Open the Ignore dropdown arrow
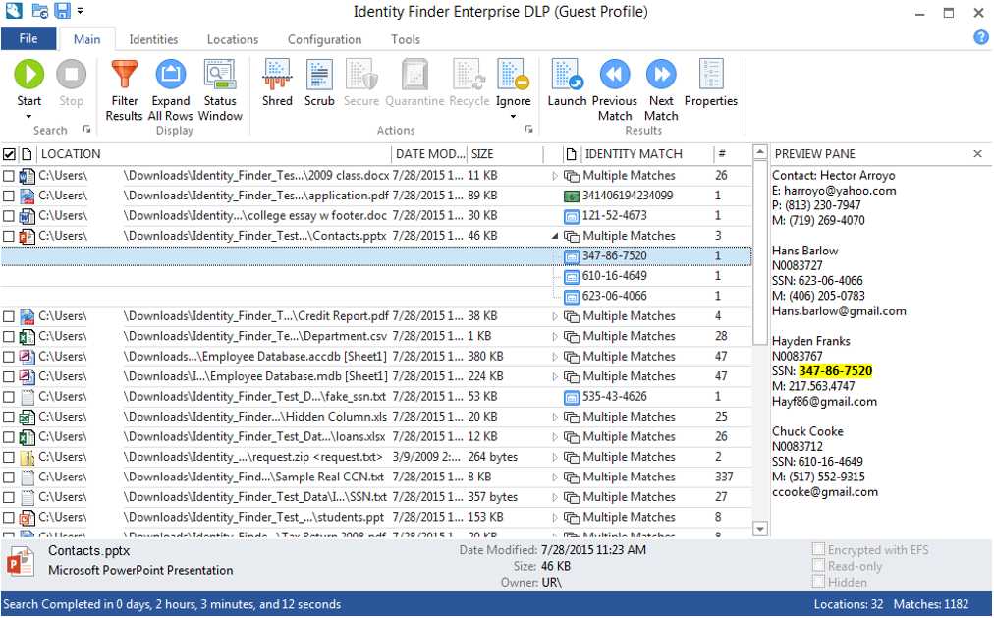 [x=513, y=117]
